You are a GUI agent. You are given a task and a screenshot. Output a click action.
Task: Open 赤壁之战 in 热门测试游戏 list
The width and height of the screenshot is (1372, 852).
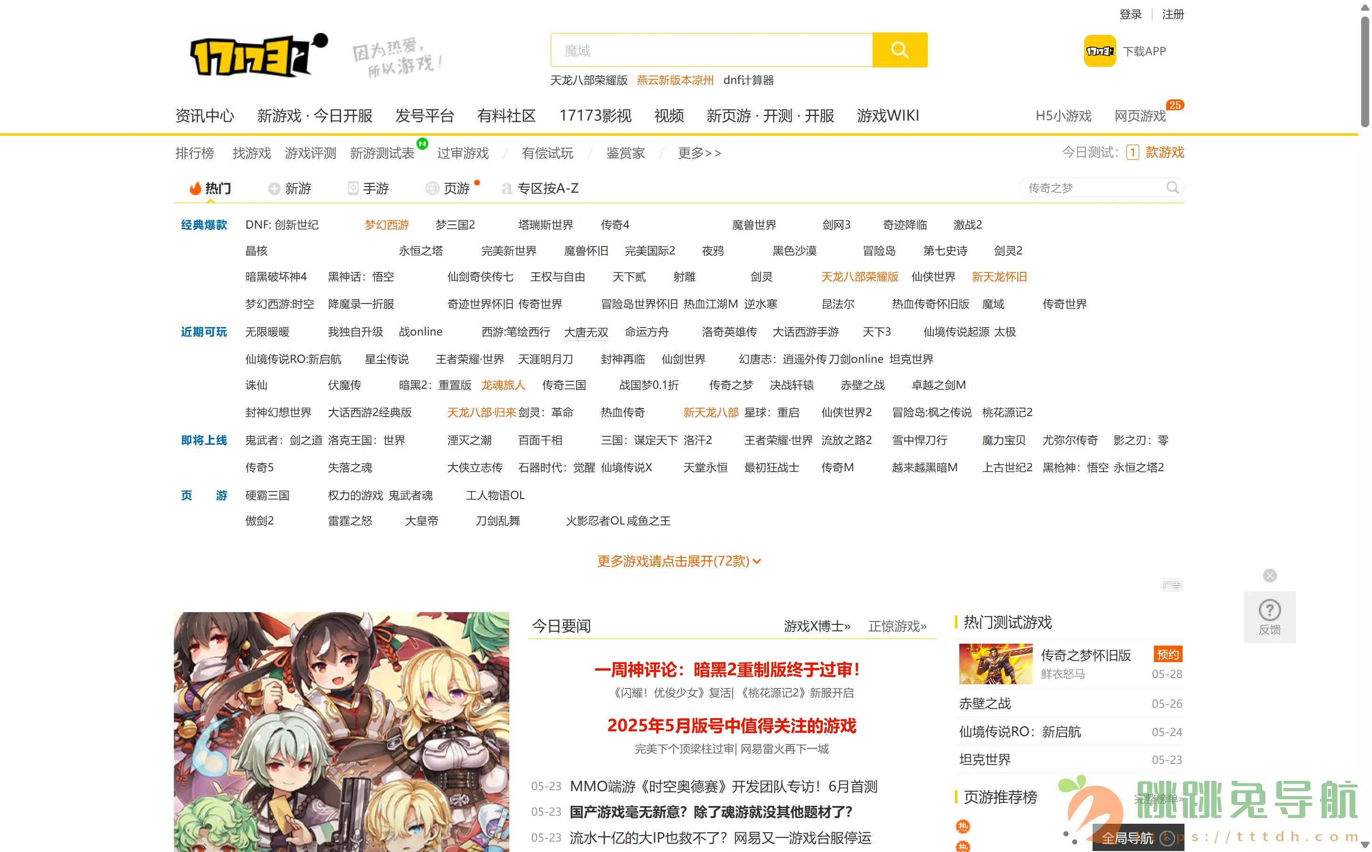(985, 703)
